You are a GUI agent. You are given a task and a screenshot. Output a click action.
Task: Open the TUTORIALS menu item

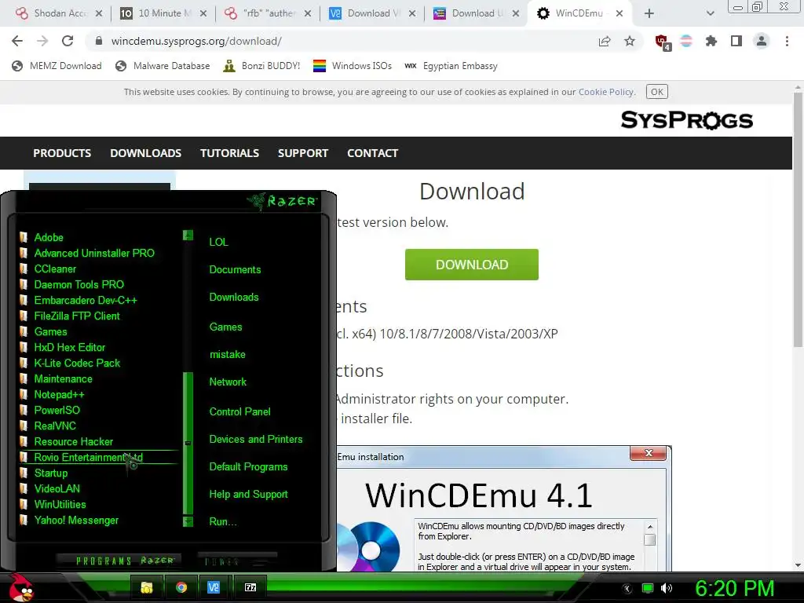[230, 153]
